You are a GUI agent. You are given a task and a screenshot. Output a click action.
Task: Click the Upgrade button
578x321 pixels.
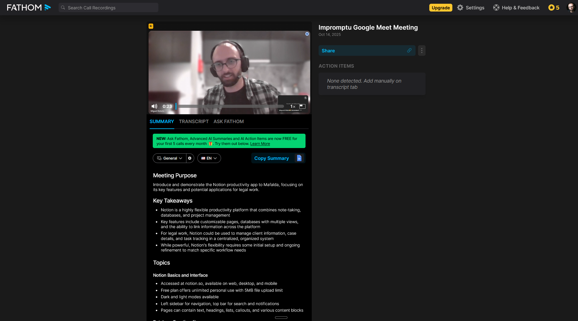pyautogui.click(x=441, y=7)
